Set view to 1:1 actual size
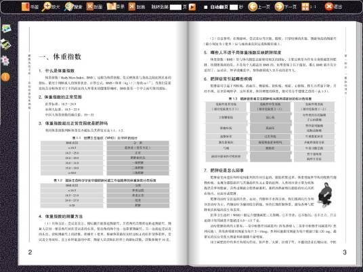 (x=309, y=7)
